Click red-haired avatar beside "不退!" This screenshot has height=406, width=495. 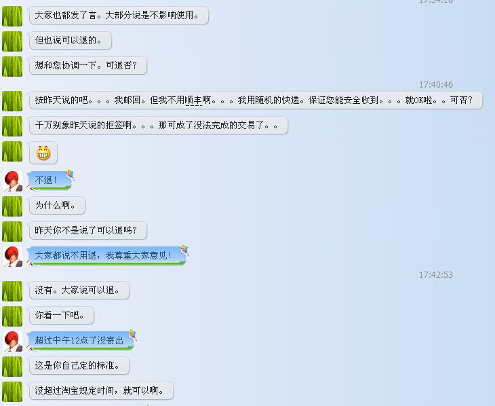click(13, 181)
